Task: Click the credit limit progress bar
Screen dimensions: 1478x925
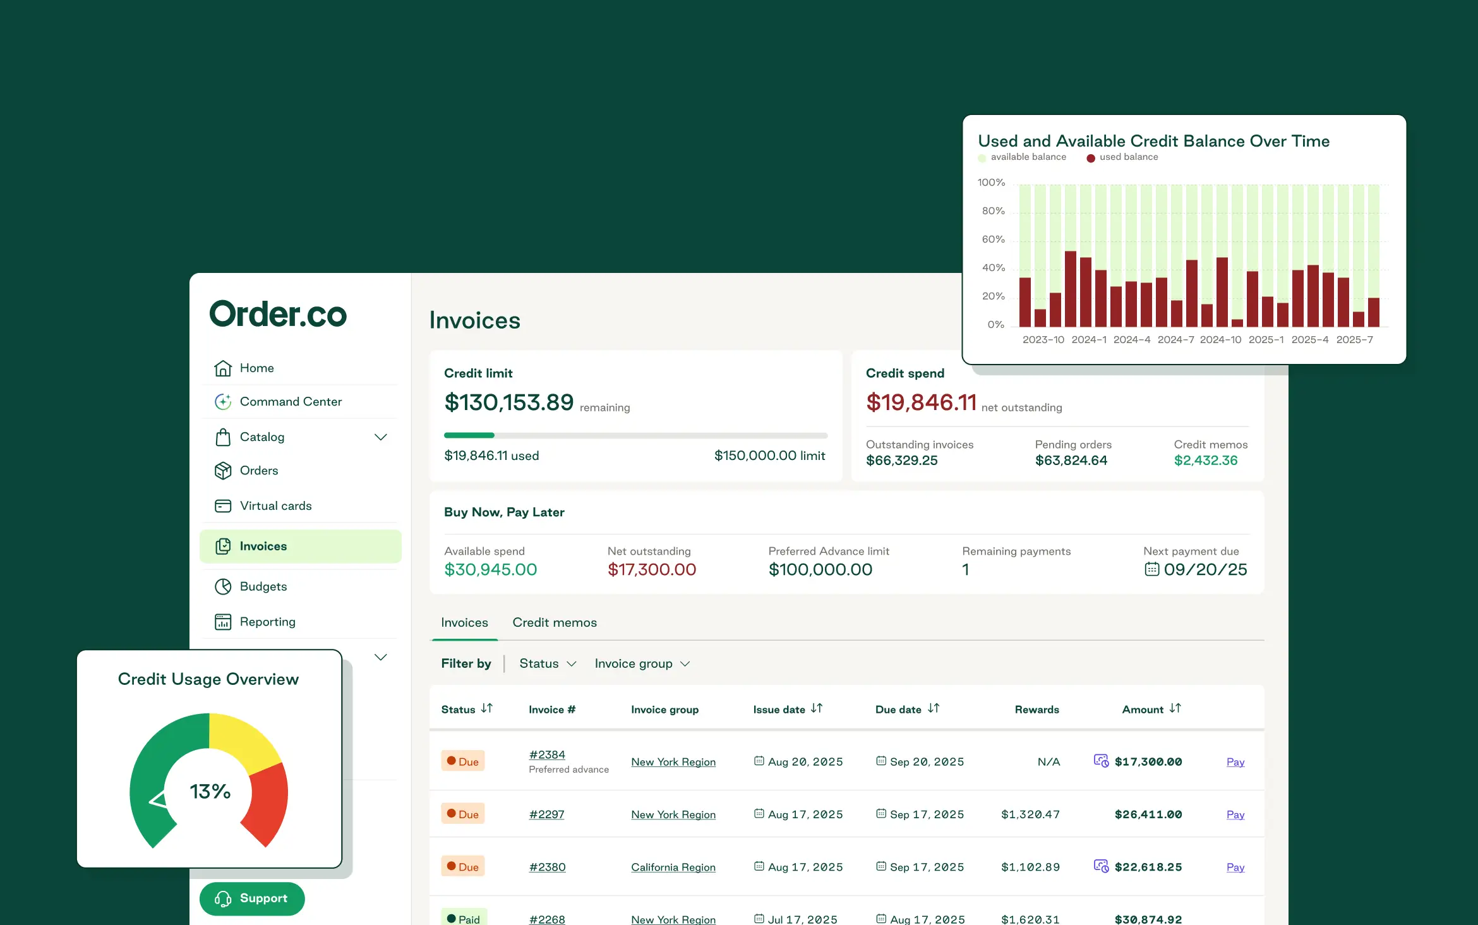Action: (x=635, y=435)
